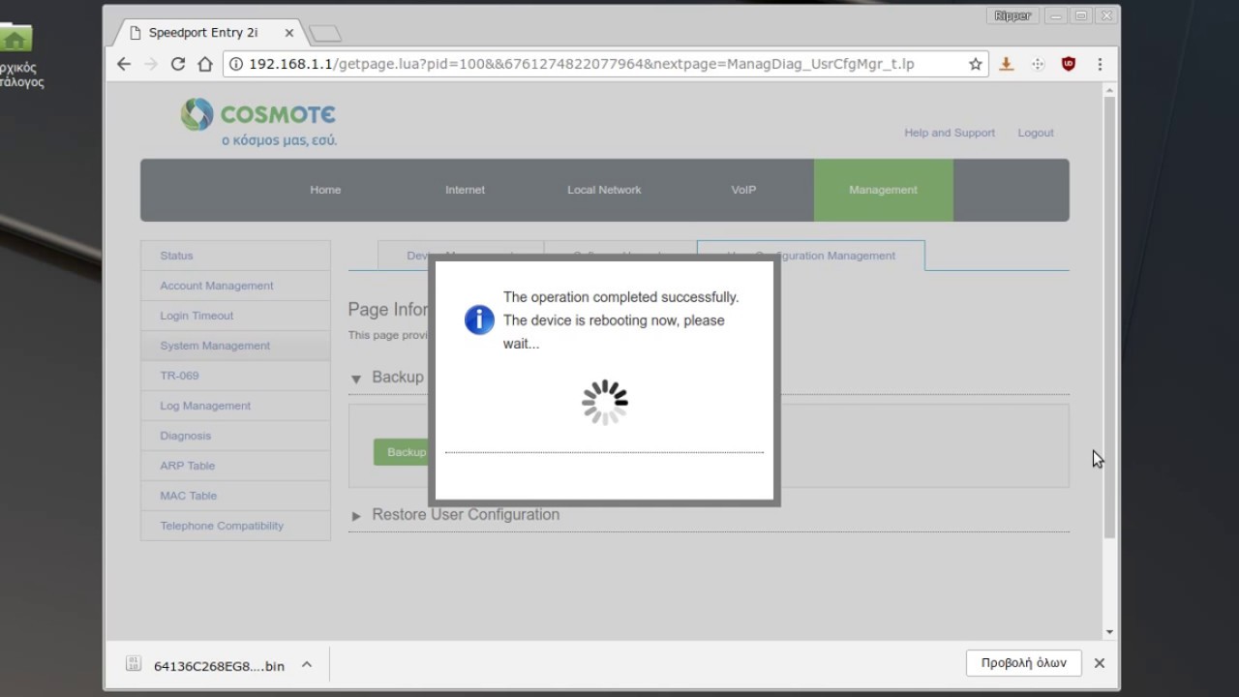The height and width of the screenshot is (697, 1239).
Task: Click scrollbar down arrow
Action: (1109, 631)
